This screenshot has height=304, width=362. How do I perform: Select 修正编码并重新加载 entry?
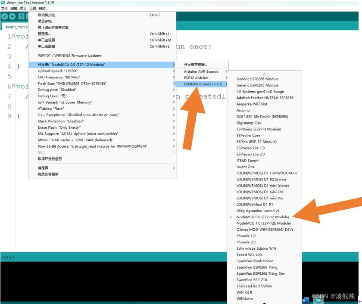click(x=102, y=28)
